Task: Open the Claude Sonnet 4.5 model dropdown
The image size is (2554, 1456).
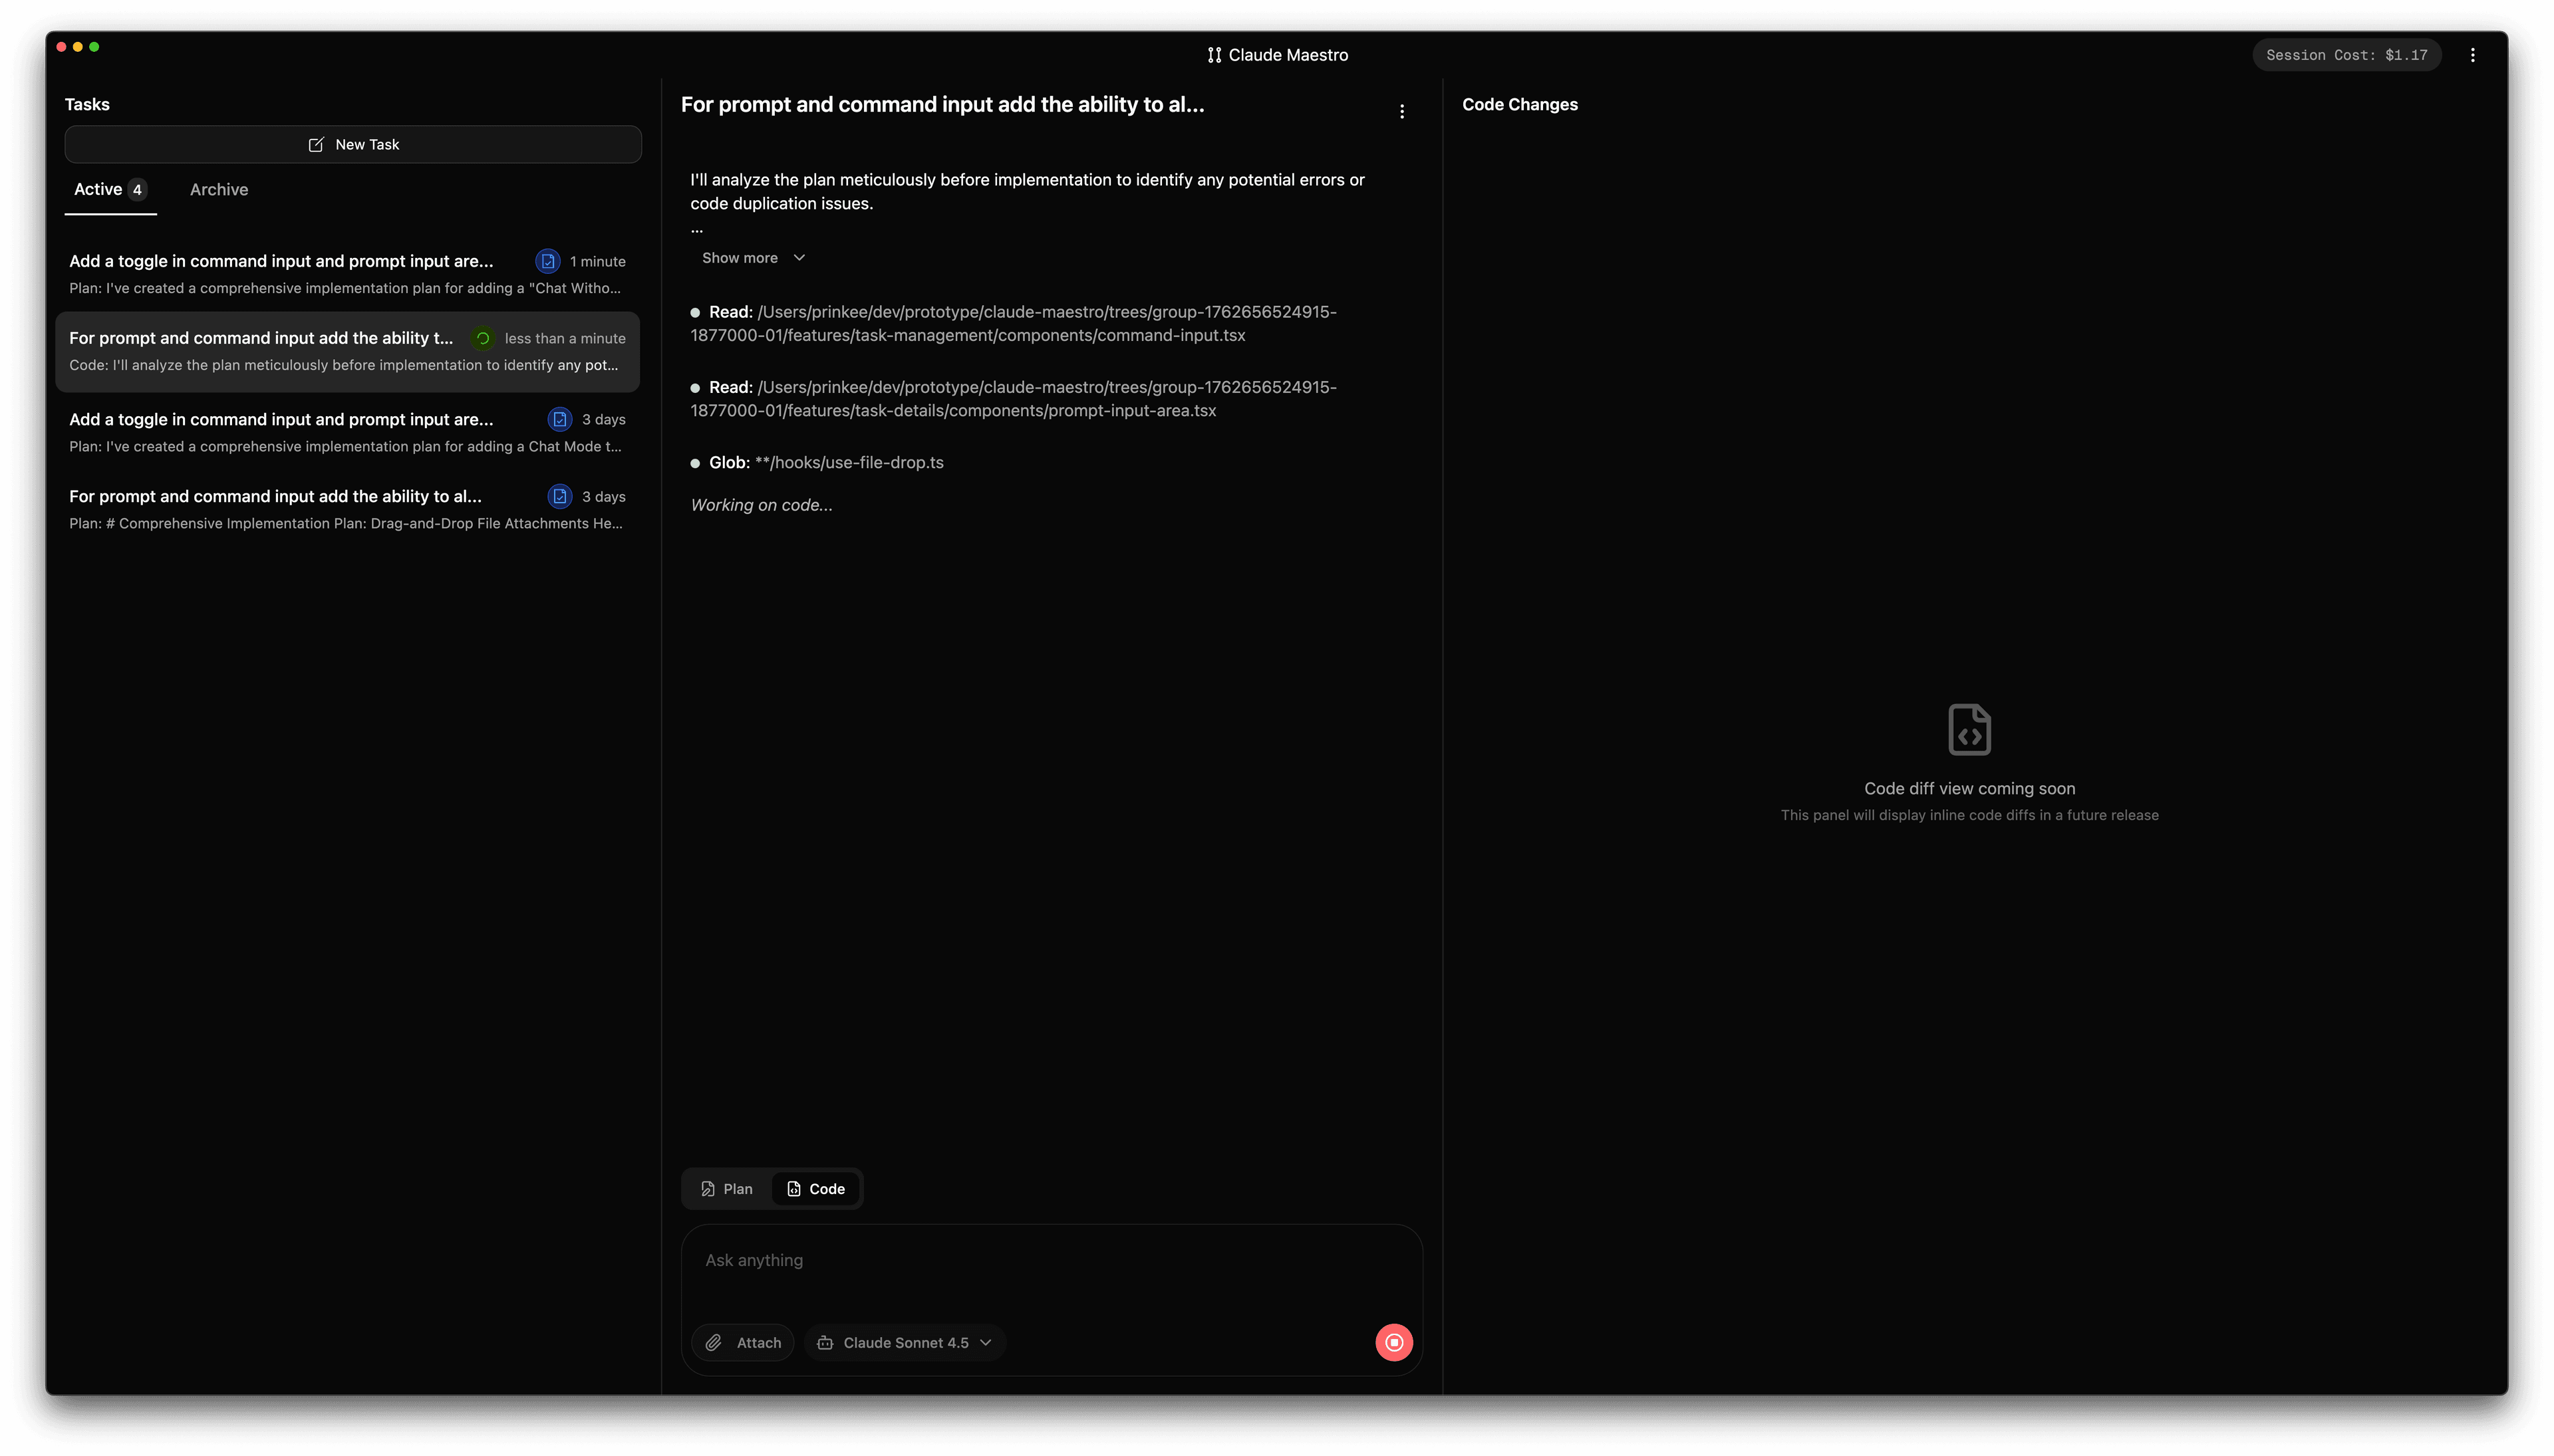Action: pos(903,1342)
